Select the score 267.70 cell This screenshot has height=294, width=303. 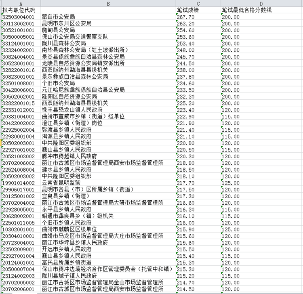[198, 17]
